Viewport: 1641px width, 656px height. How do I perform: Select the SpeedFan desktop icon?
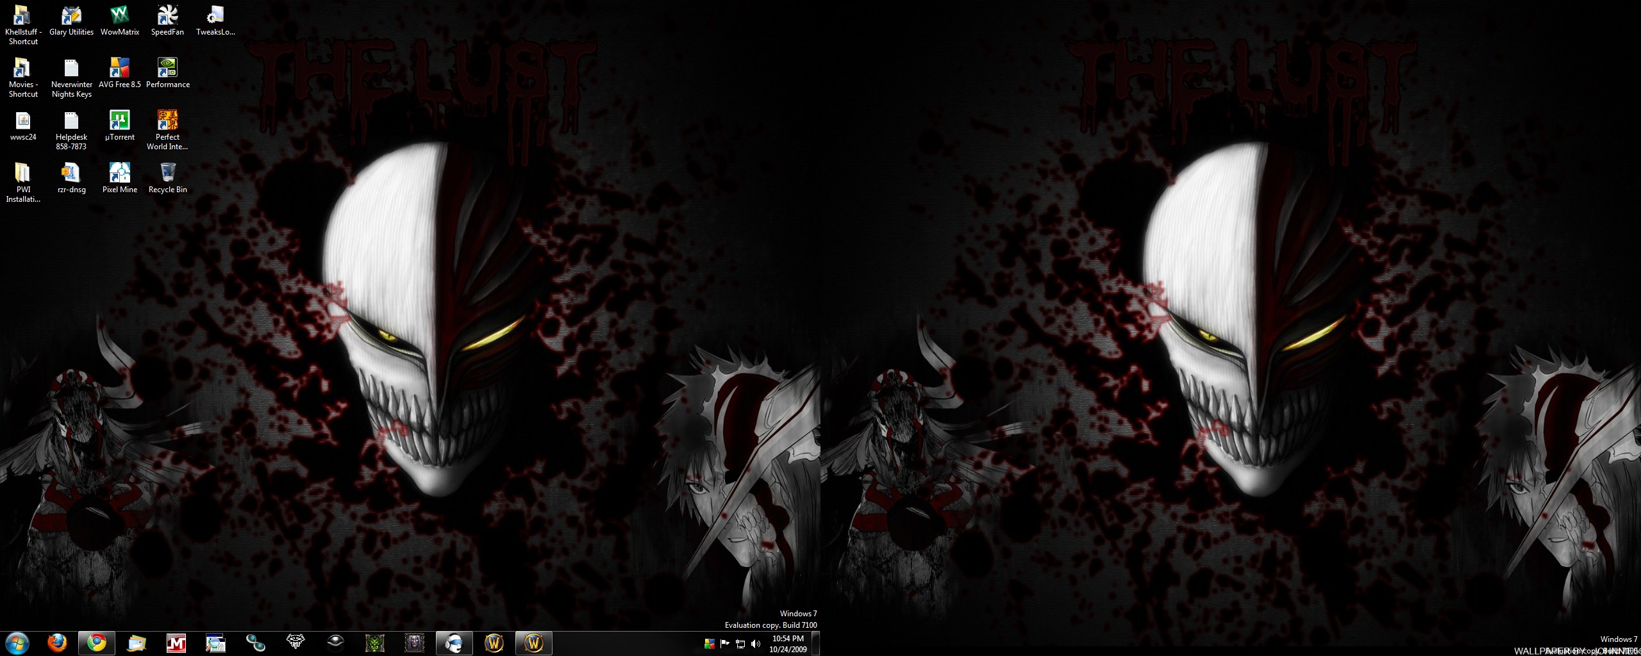[167, 21]
